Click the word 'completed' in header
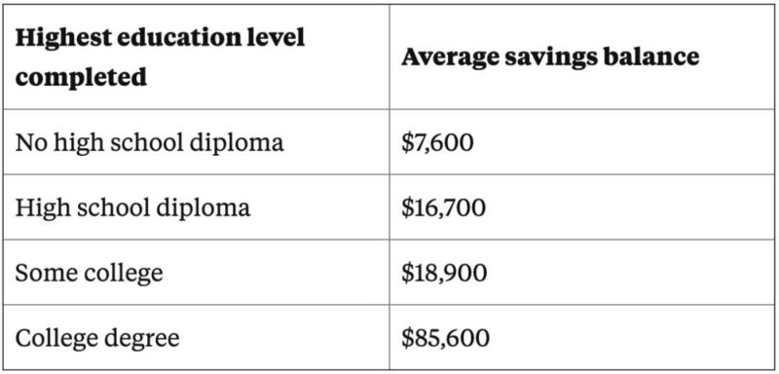Image resolution: width=779 pixels, height=374 pixels. (81, 77)
